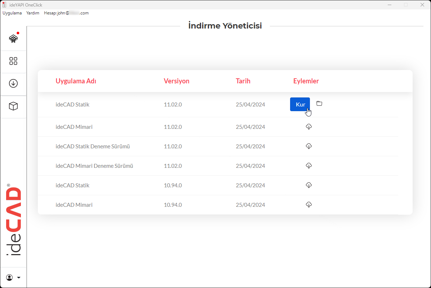The image size is (431, 288).
Task: Click the Tarih column header
Action: pyautogui.click(x=243, y=81)
